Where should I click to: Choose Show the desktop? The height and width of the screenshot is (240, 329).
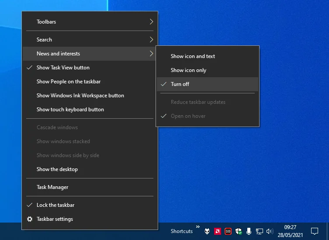pos(90,169)
